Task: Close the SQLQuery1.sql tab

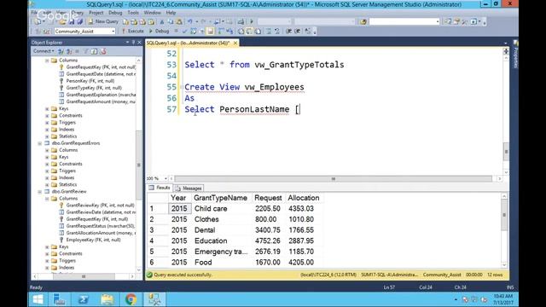Action: (235, 43)
